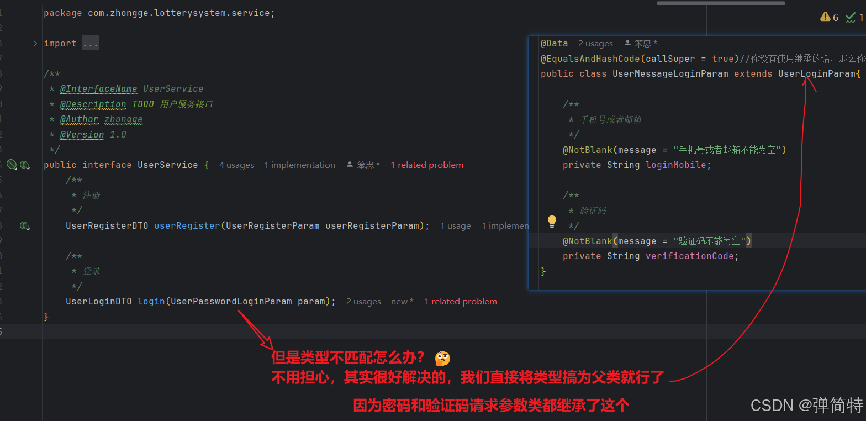The width and height of the screenshot is (866, 421).
Task: Open the '1 implementation' hint for UserService
Action: pos(299,165)
